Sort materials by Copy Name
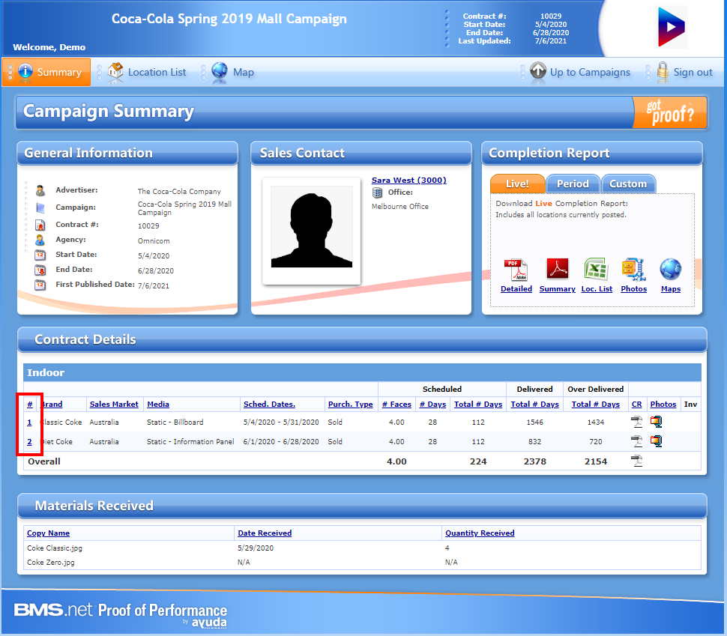 click(x=48, y=533)
